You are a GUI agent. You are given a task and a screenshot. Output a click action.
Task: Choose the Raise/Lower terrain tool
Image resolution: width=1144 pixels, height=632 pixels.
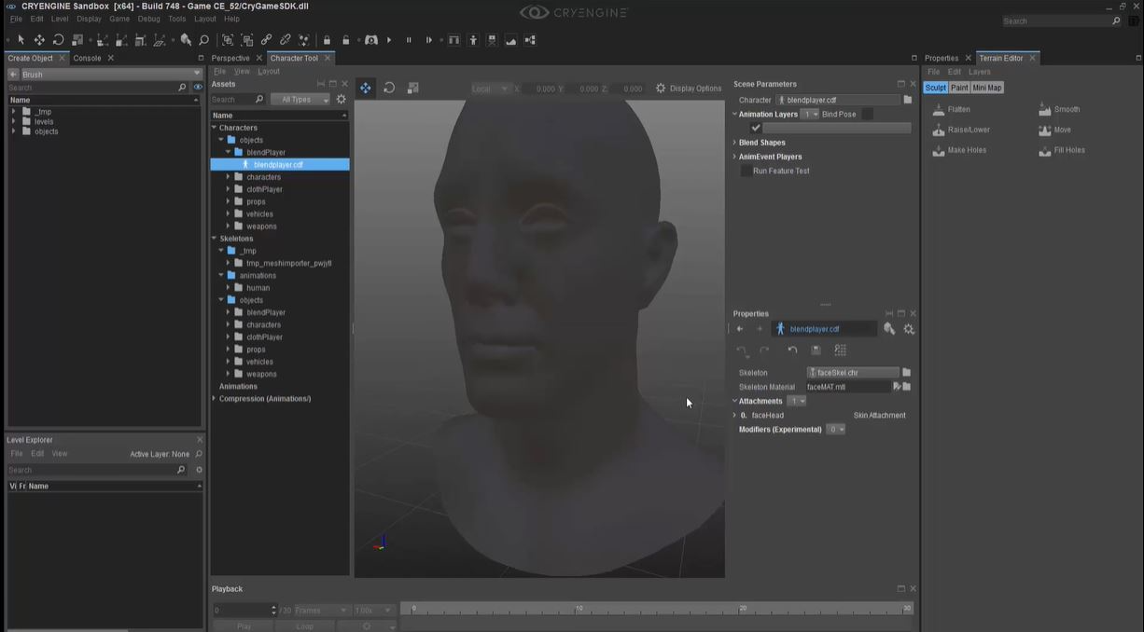[x=968, y=131]
